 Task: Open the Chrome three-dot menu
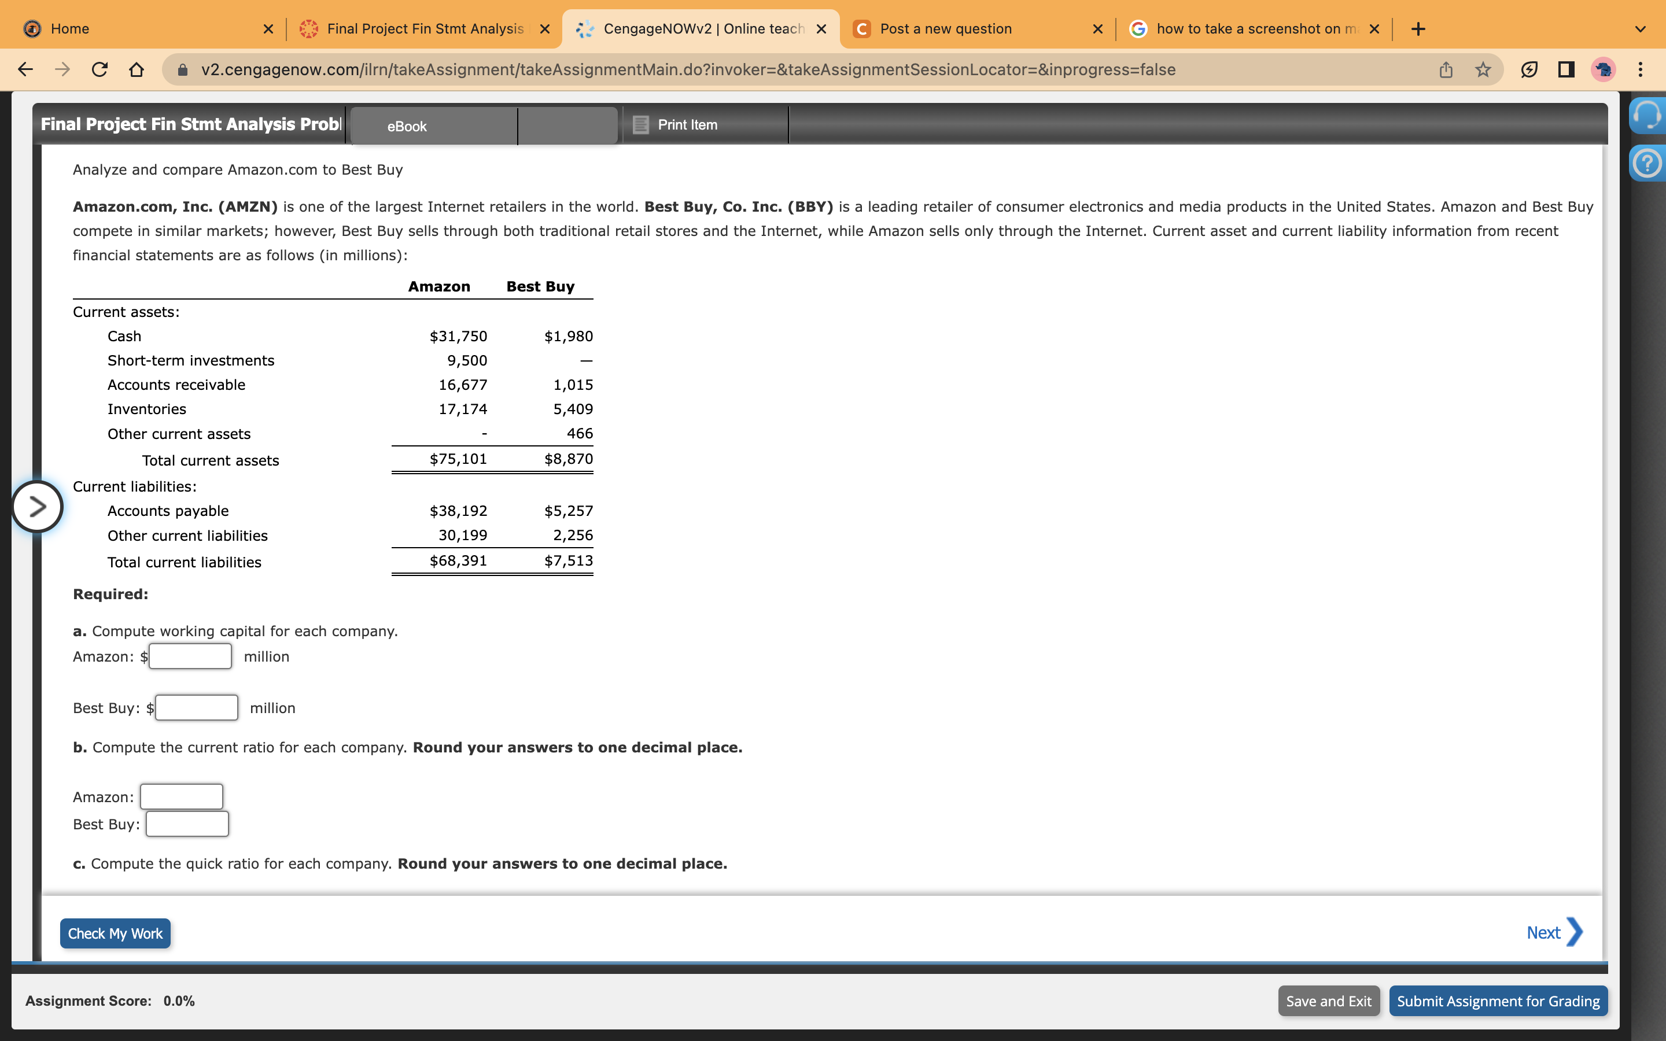click(x=1641, y=69)
